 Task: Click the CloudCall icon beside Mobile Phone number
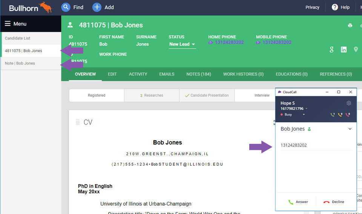(258, 43)
